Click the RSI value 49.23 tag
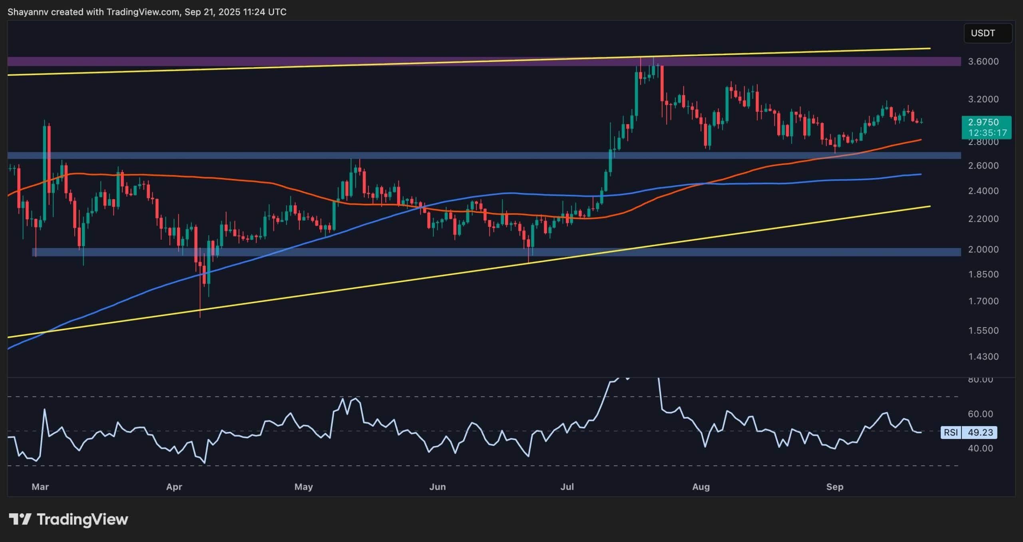This screenshot has height=542, width=1023. tap(980, 432)
